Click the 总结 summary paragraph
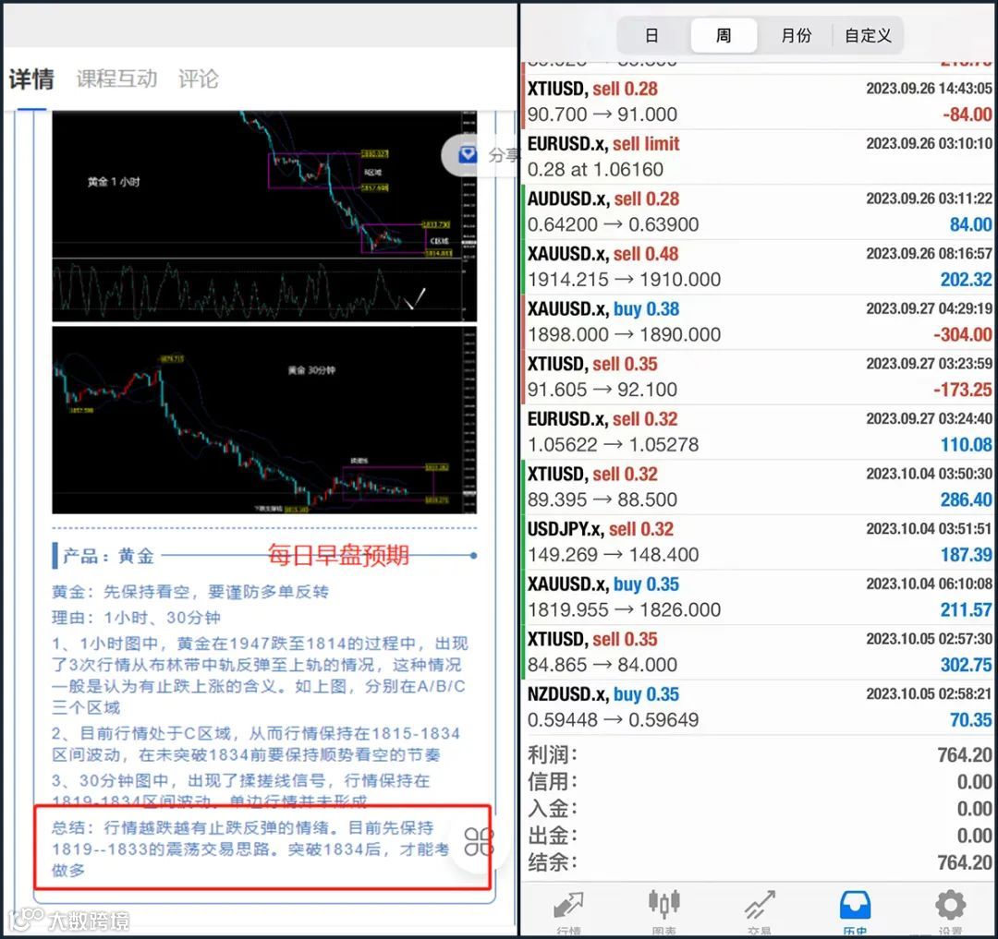Viewport: 998px width, 939px height. (x=250, y=849)
